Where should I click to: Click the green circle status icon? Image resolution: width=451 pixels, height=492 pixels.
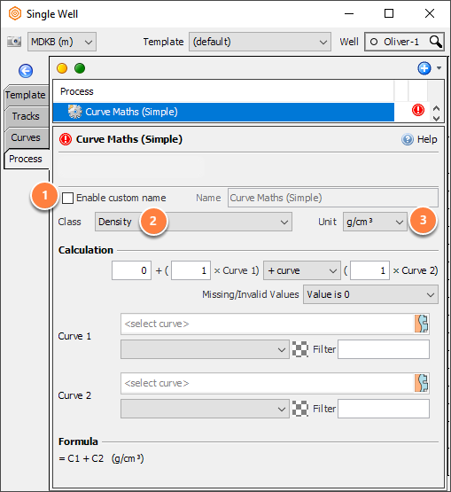(80, 68)
